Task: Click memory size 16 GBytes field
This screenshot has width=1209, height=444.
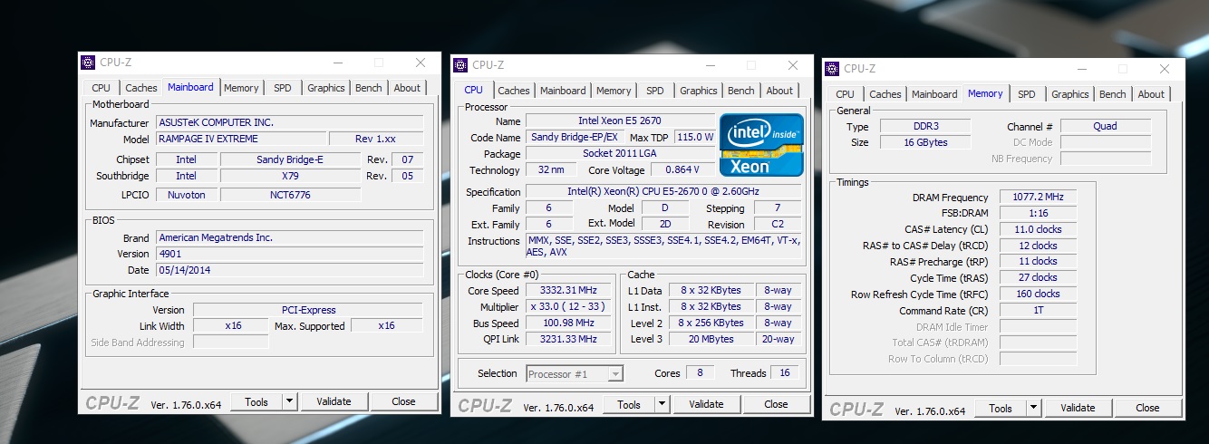Action: tap(924, 142)
